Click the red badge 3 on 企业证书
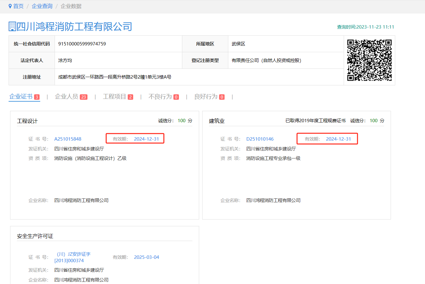 [x=37, y=97]
